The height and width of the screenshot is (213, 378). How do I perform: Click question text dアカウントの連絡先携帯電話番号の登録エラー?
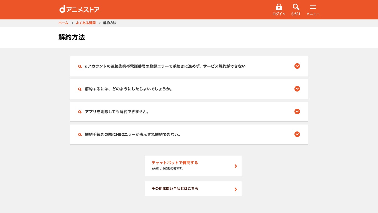click(x=165, y=66)
